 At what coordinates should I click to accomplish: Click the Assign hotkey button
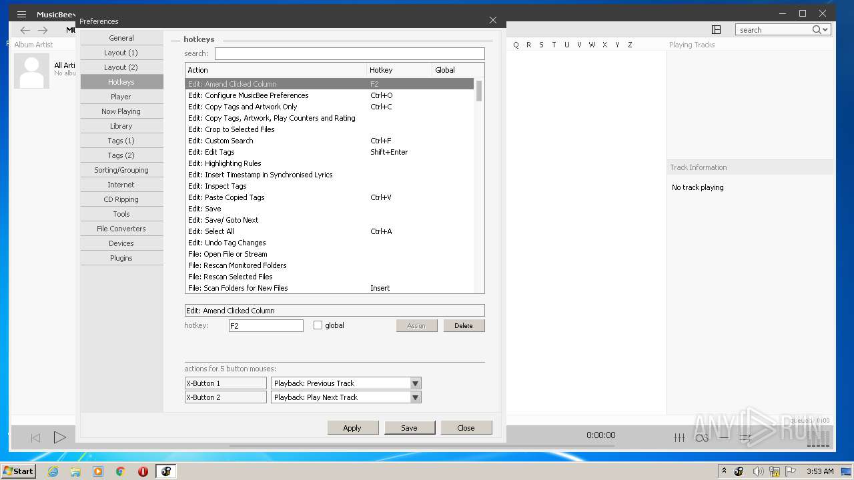coord(417,325)
